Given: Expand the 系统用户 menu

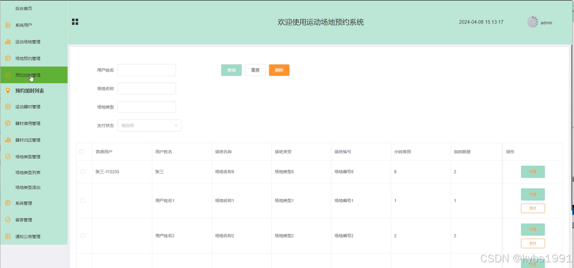Looking at the screenshot, I should (x=34, y=25).
